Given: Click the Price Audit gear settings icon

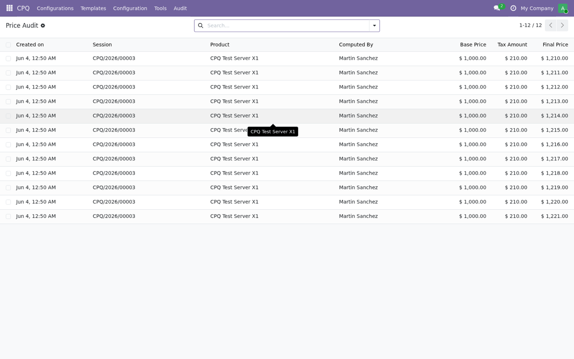Looking at the screenshot, I should coord(43,25).
